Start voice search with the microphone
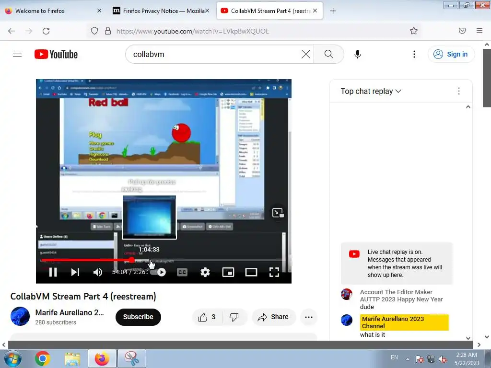 pyautogui.click(x=358, y=54)
